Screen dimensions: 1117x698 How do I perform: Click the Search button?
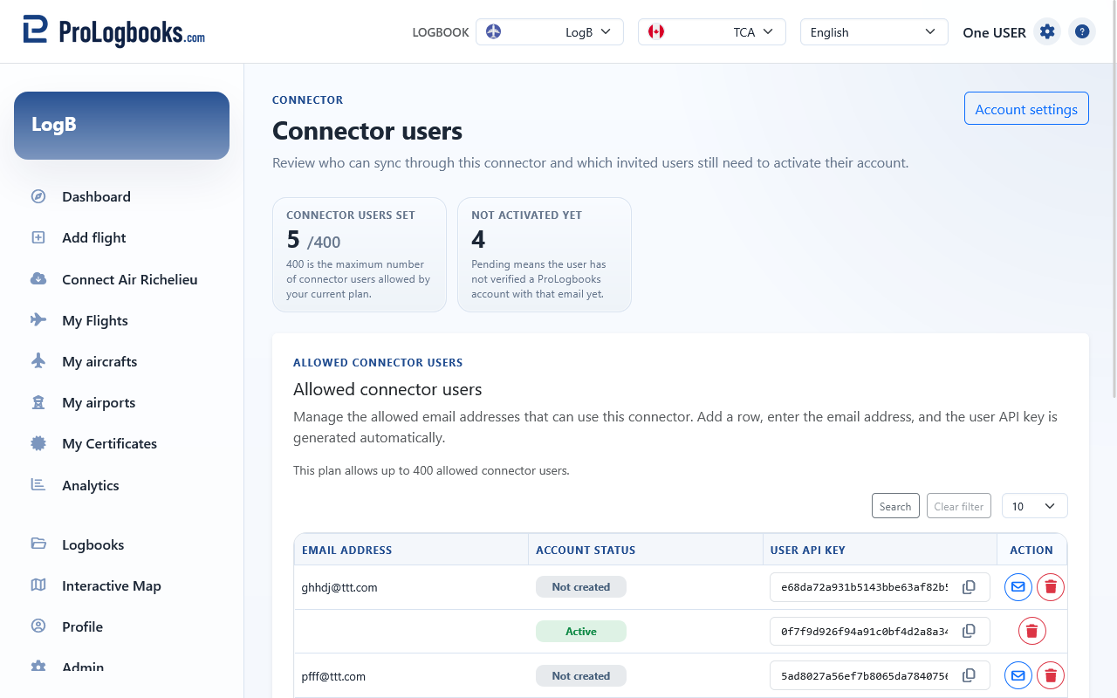pyautogui.click(x=895, y=506)
